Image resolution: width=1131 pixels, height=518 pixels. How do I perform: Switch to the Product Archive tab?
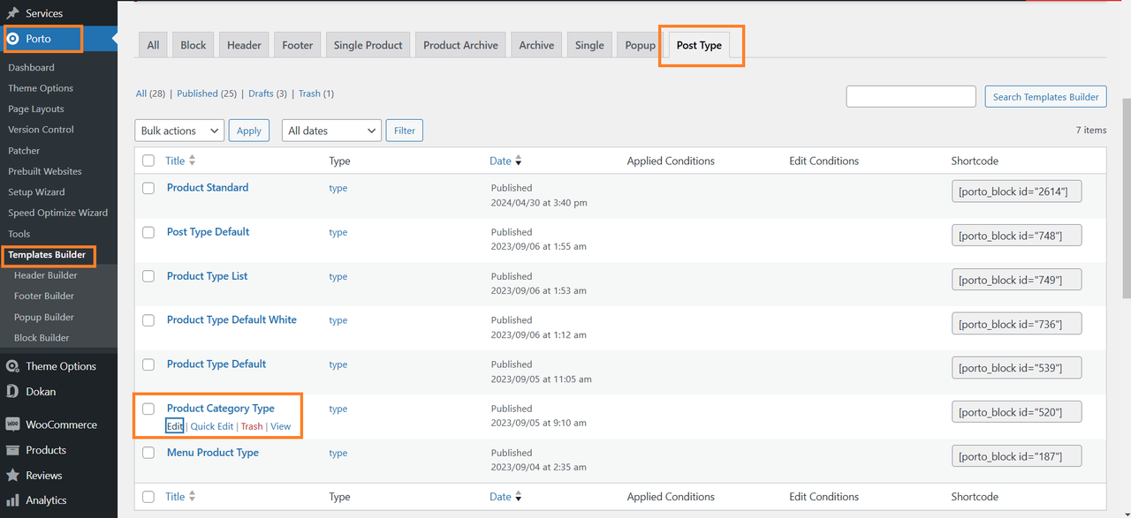[x=460, y=45]
